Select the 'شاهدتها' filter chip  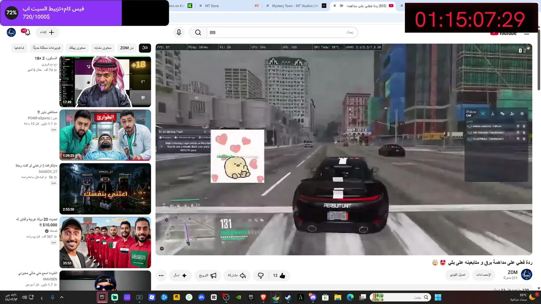[x=19, y=48]
